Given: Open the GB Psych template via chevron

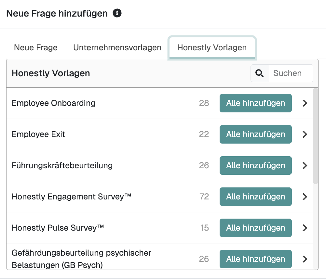Looking at the screenshot, I should 305,259.
